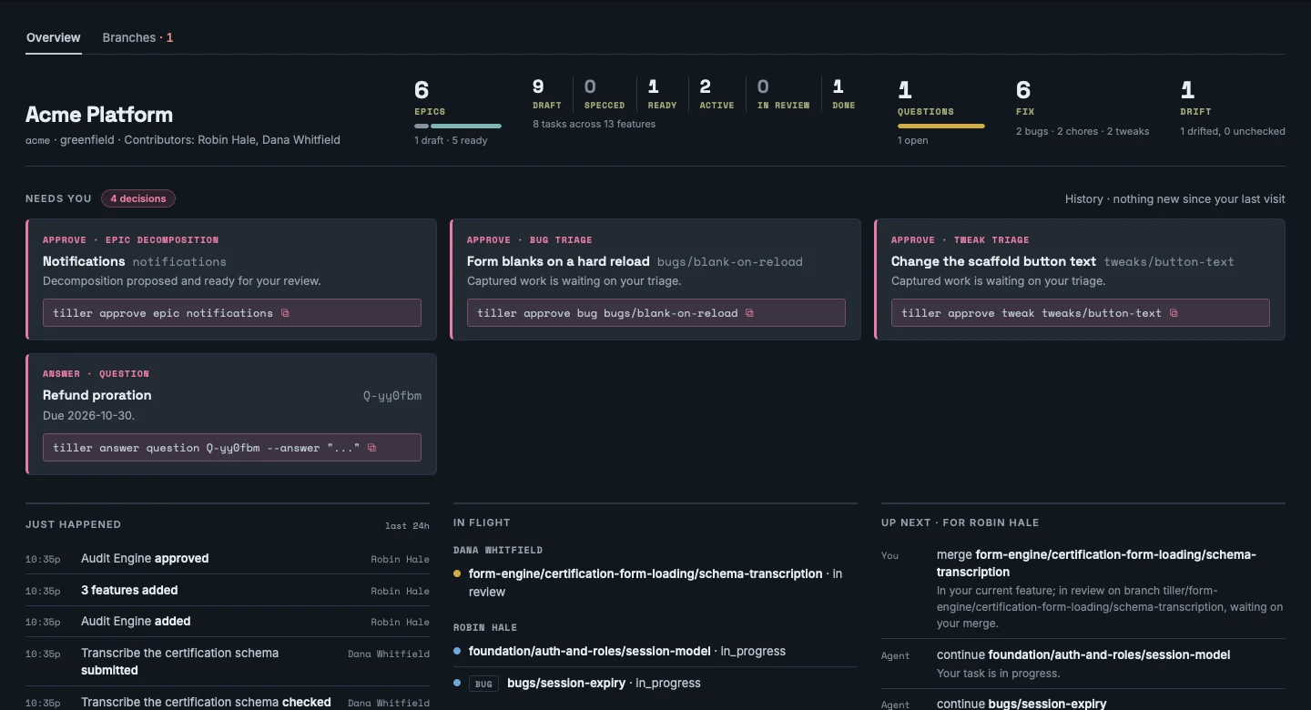
Task: Open in-flight schema-transcription task under Dana Whitfield
Action: [655, 583]
